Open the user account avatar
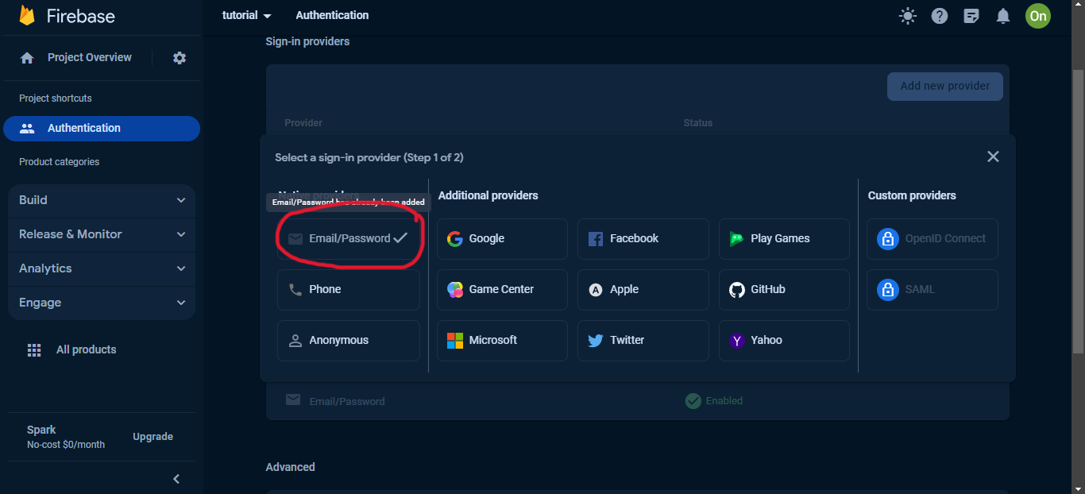This screenshot has width=1085, height=494. point(1037,16)
